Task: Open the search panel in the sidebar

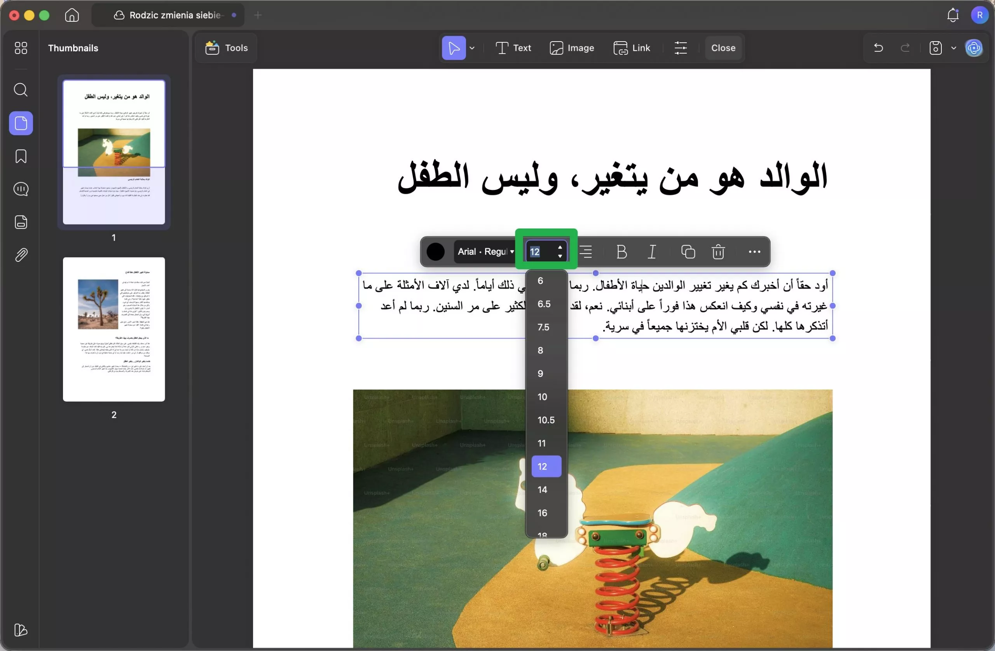Action: click(21, 90)
